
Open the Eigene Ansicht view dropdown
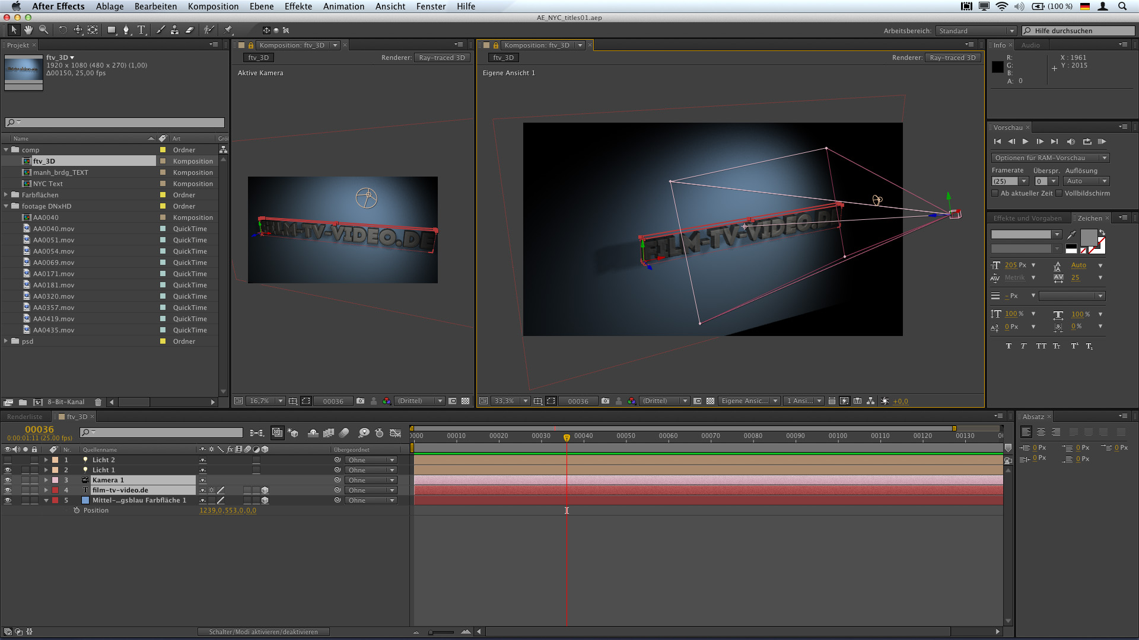click(x=749, y=401)
